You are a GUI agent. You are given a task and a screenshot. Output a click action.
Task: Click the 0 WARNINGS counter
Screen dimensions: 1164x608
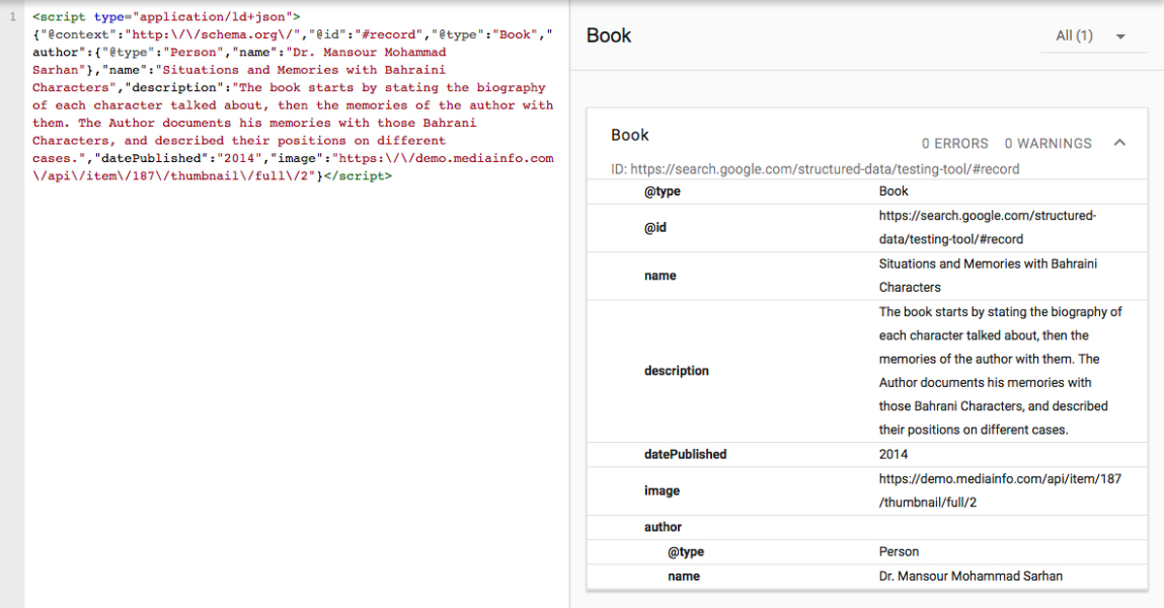[x=1048, y=143]
